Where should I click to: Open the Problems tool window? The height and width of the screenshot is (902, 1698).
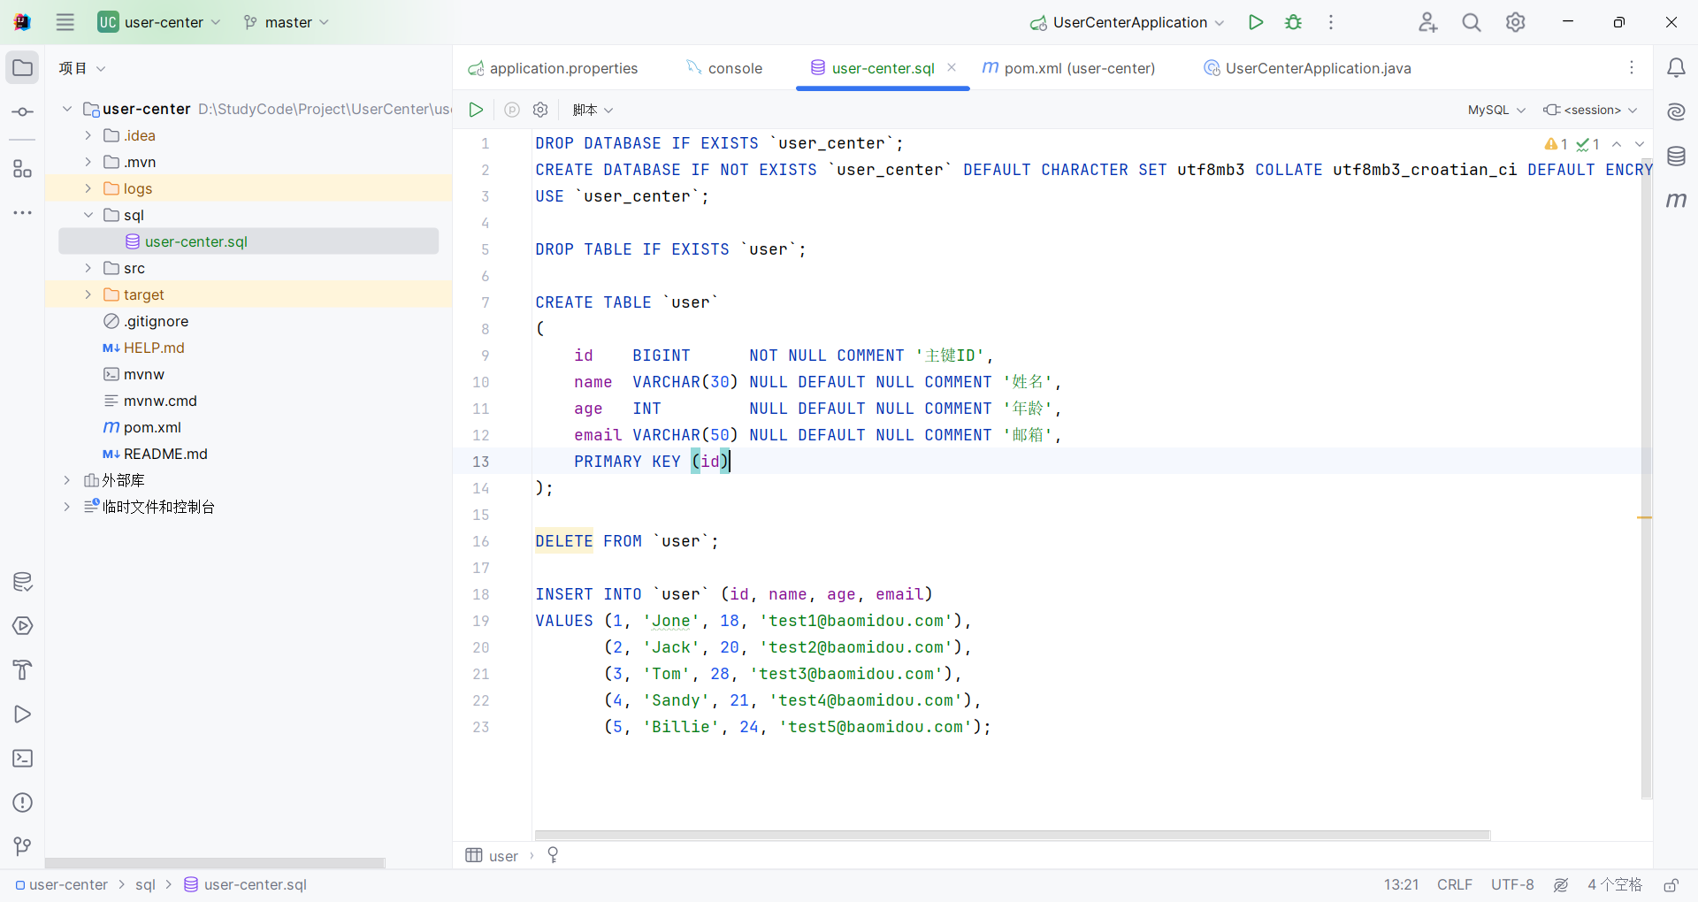[23, 803]
